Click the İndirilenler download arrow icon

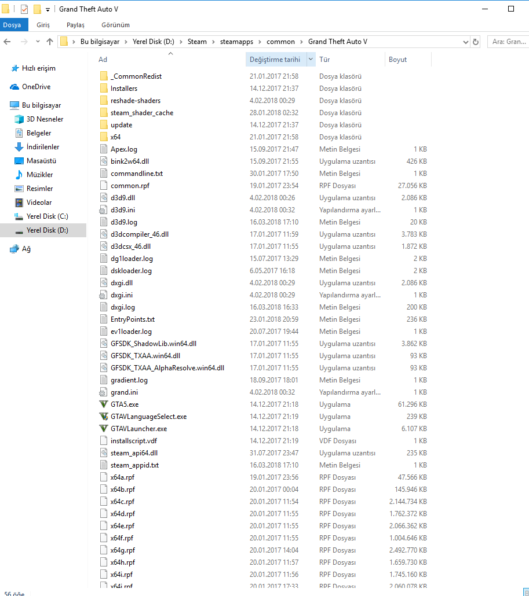click(19, 147)
